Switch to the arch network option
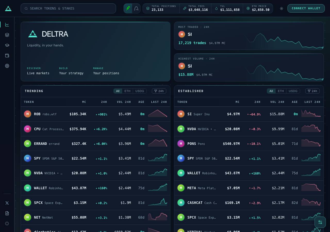 tap(136, 9)
